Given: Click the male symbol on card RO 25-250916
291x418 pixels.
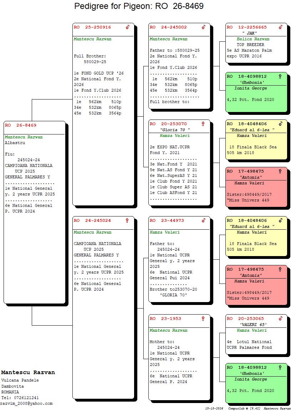Looking at the screenshot, I should click(x=128, y=27).
